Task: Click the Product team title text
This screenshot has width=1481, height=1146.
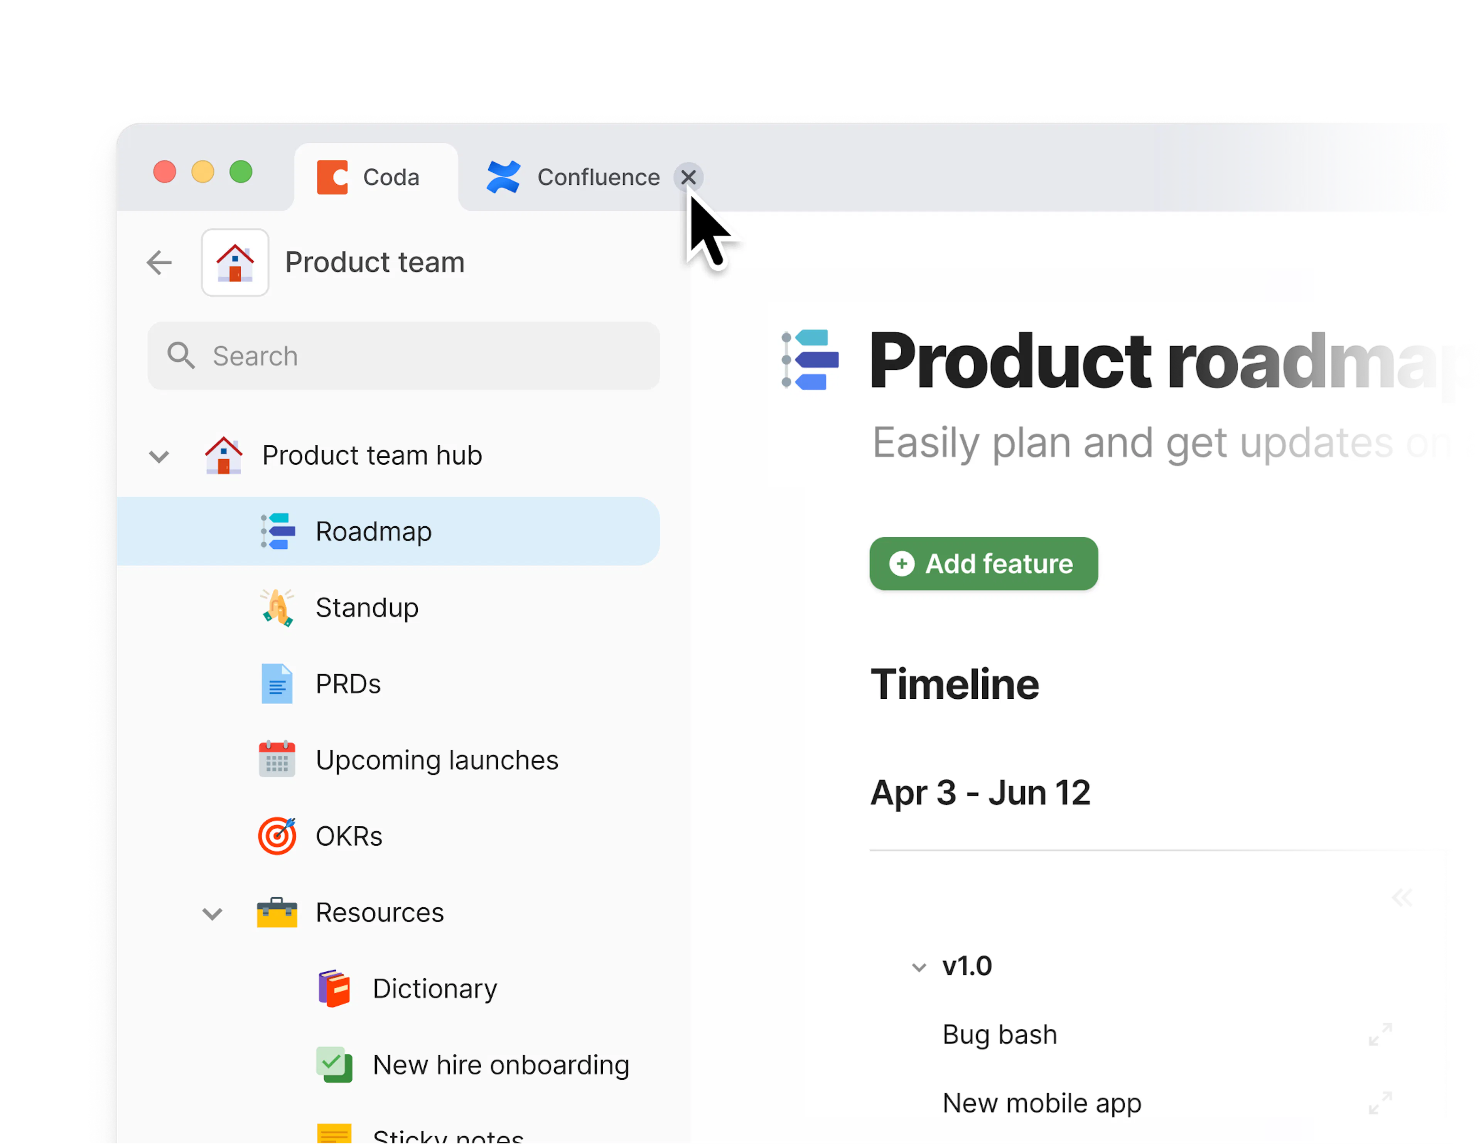Action: tap(374, 263)
